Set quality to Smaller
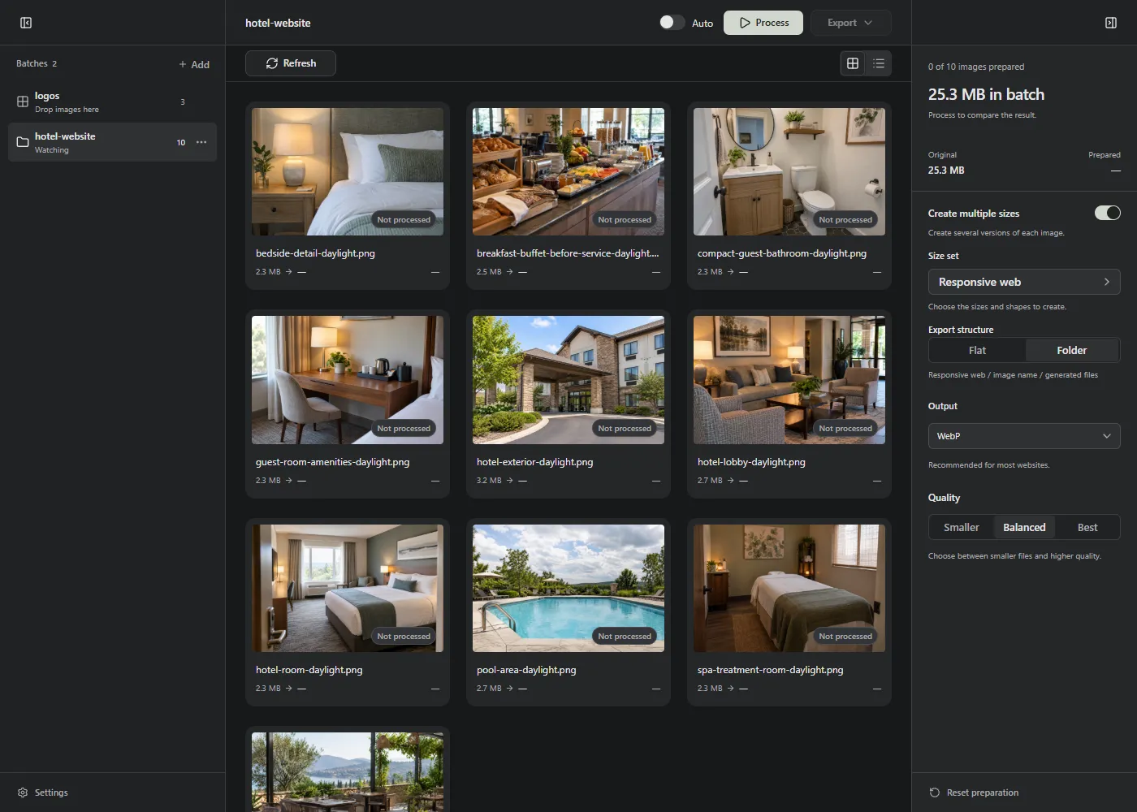The image size is (1137, 812). pos(962,527)
